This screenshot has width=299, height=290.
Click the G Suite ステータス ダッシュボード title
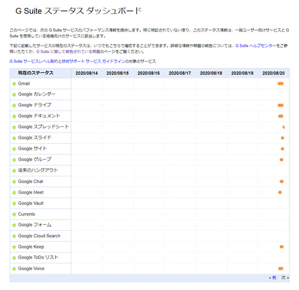[79, 11]
